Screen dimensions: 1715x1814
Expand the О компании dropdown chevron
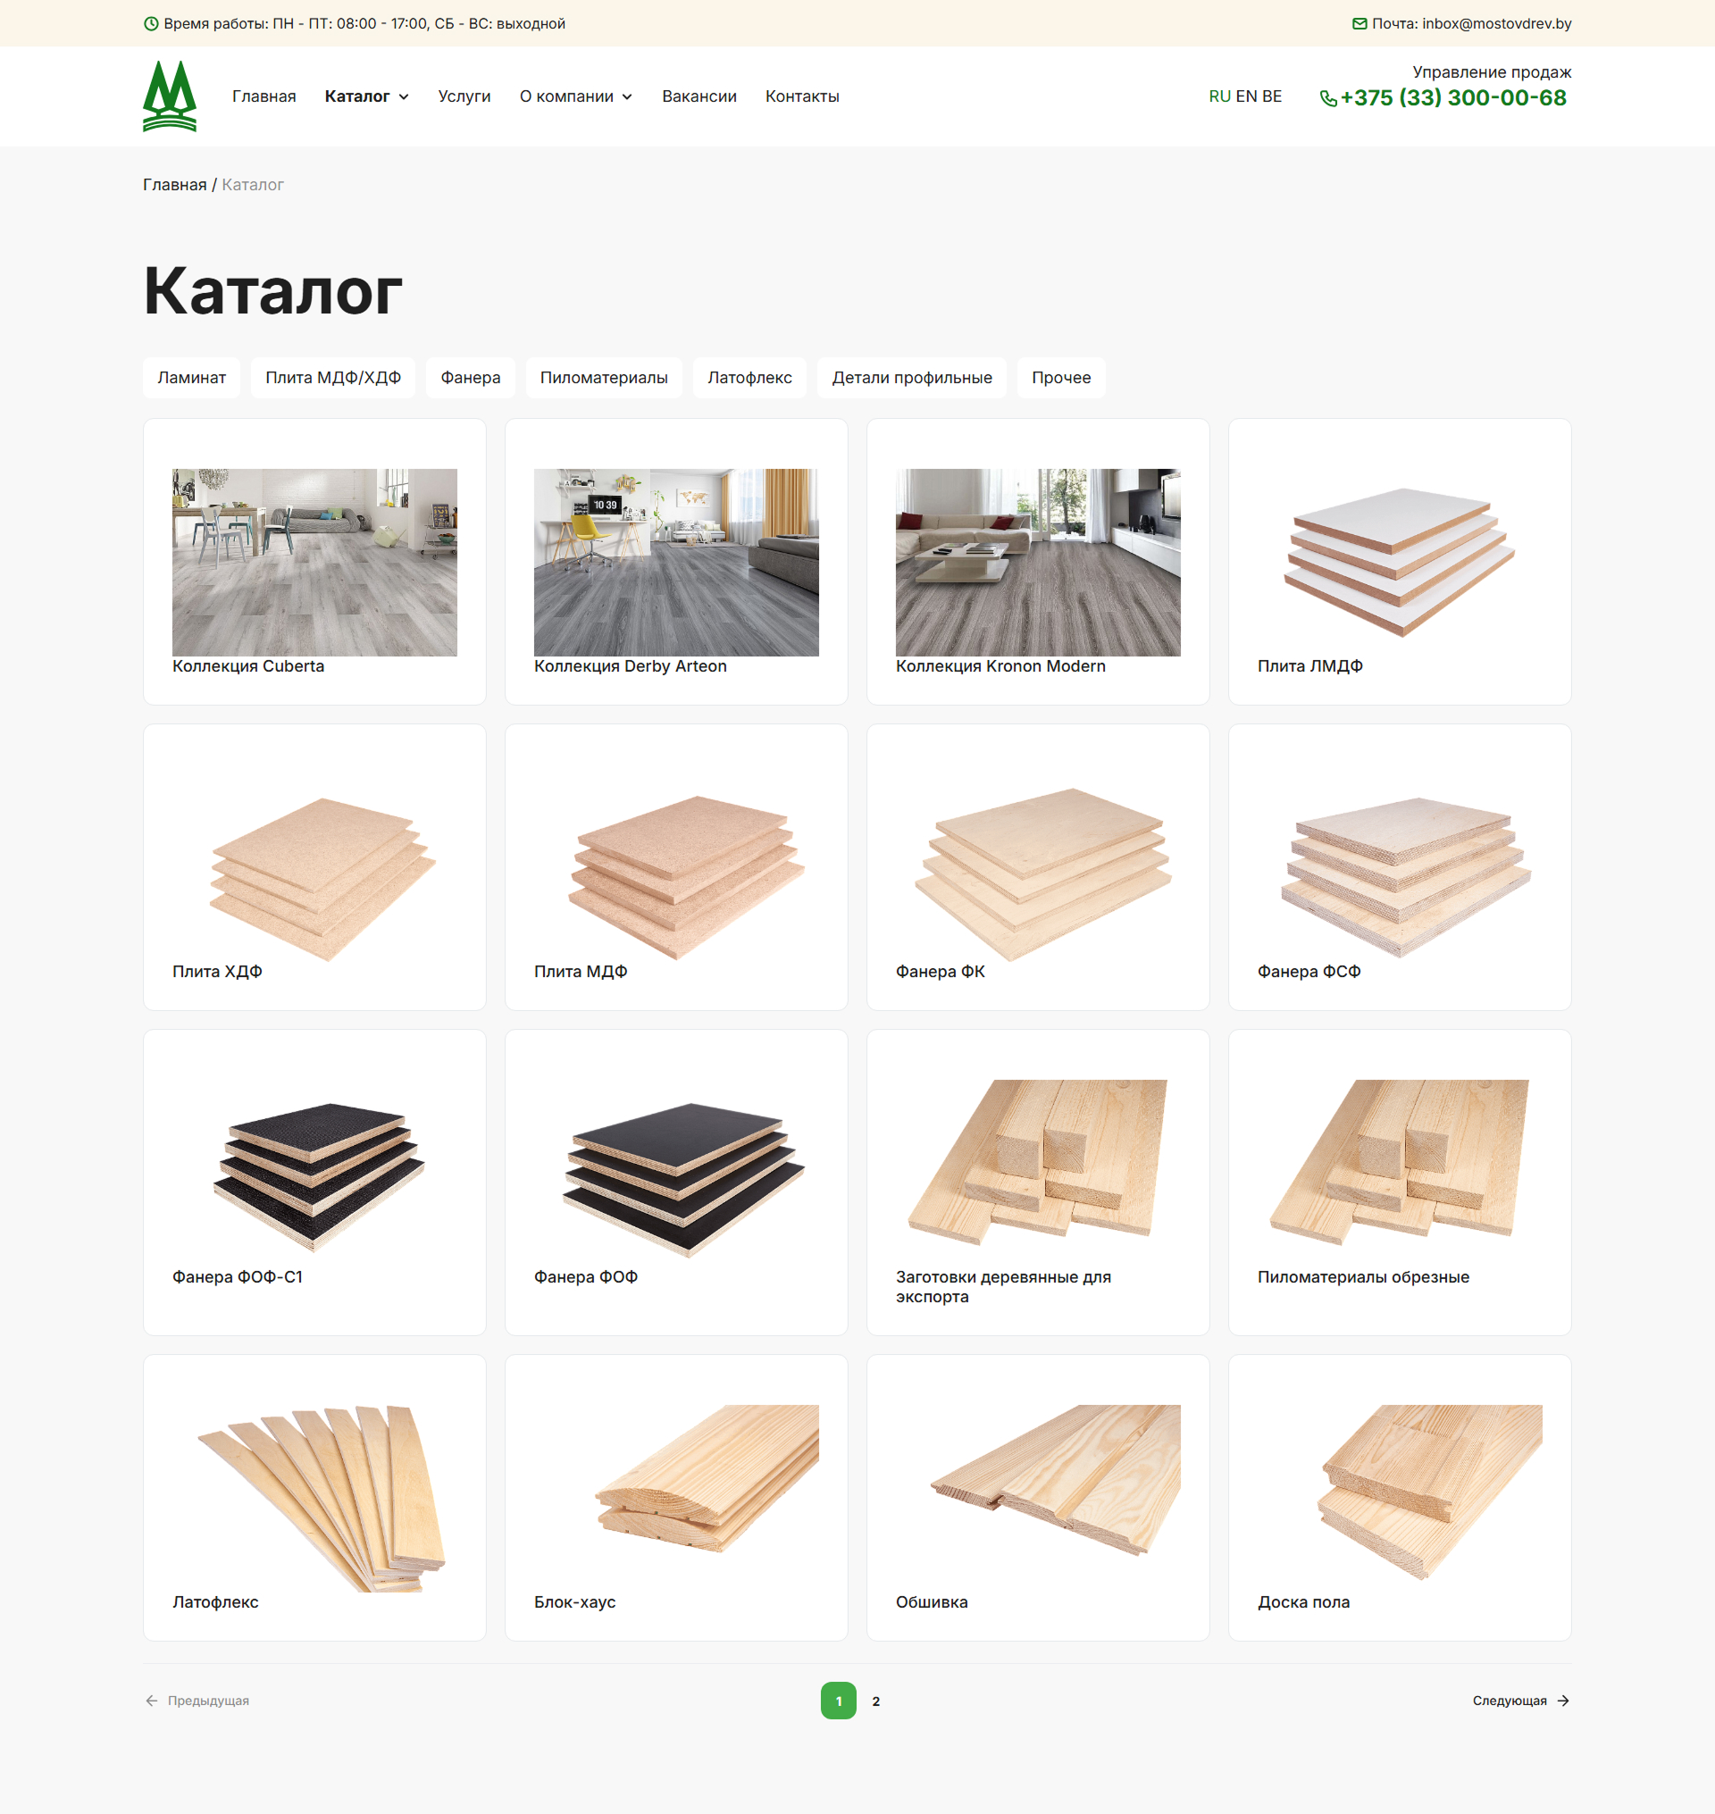pos(627,97)
